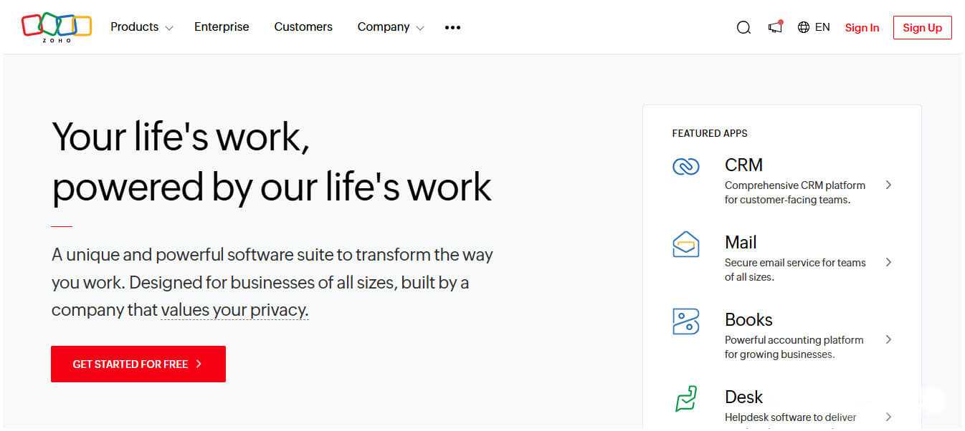
Task: Open the search icon
Action: [x=743, y=27]
